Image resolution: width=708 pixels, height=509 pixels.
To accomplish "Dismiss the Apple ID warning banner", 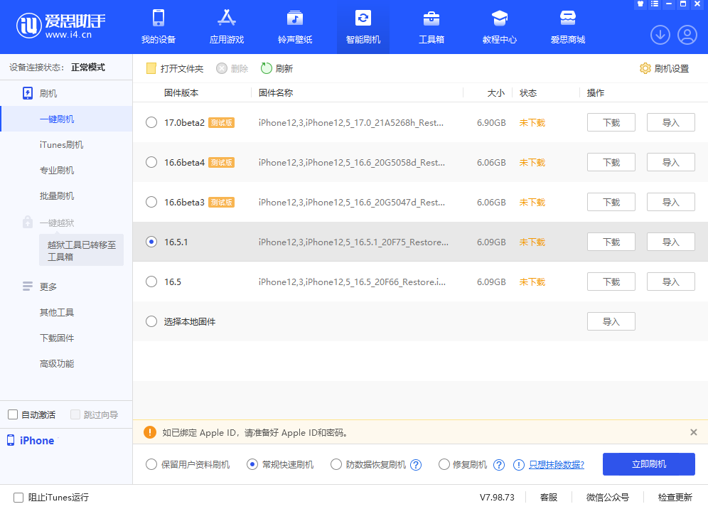I will 694,432.
